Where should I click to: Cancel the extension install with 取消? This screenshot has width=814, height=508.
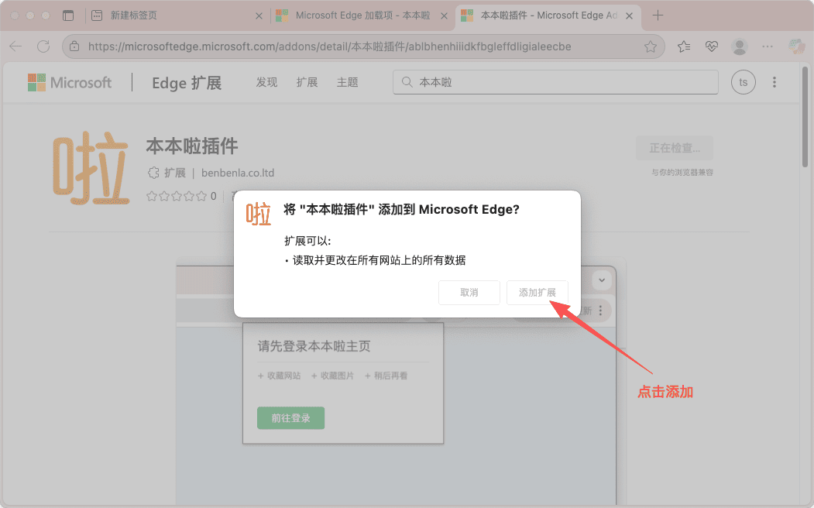tap(469, 293)
